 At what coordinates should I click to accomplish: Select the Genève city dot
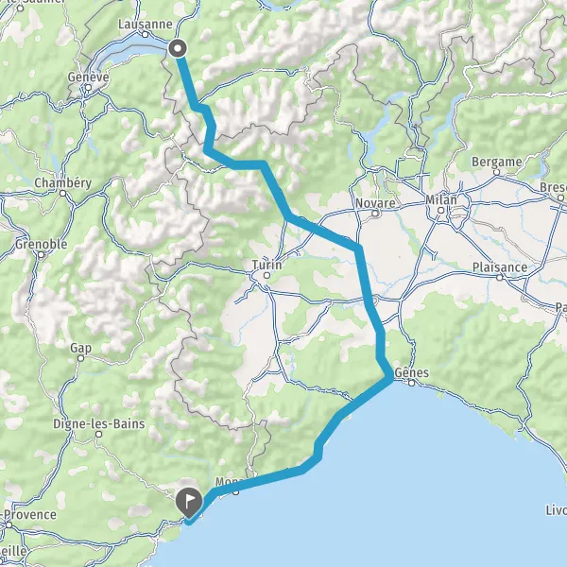point(88,87)
